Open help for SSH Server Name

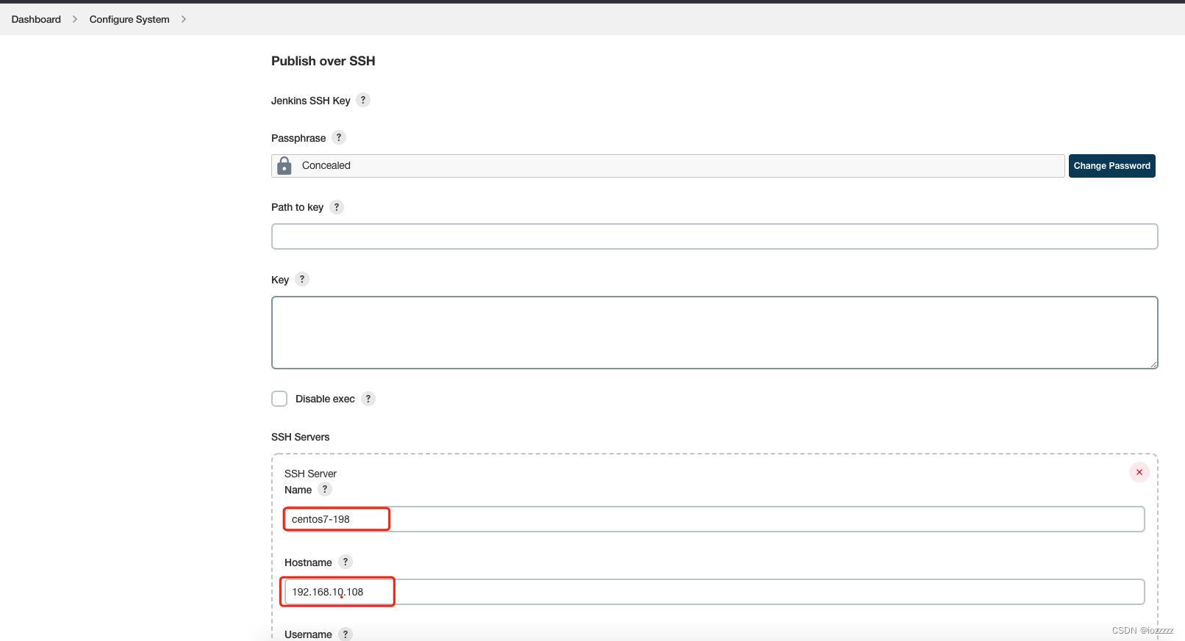[x=325, y=489]
